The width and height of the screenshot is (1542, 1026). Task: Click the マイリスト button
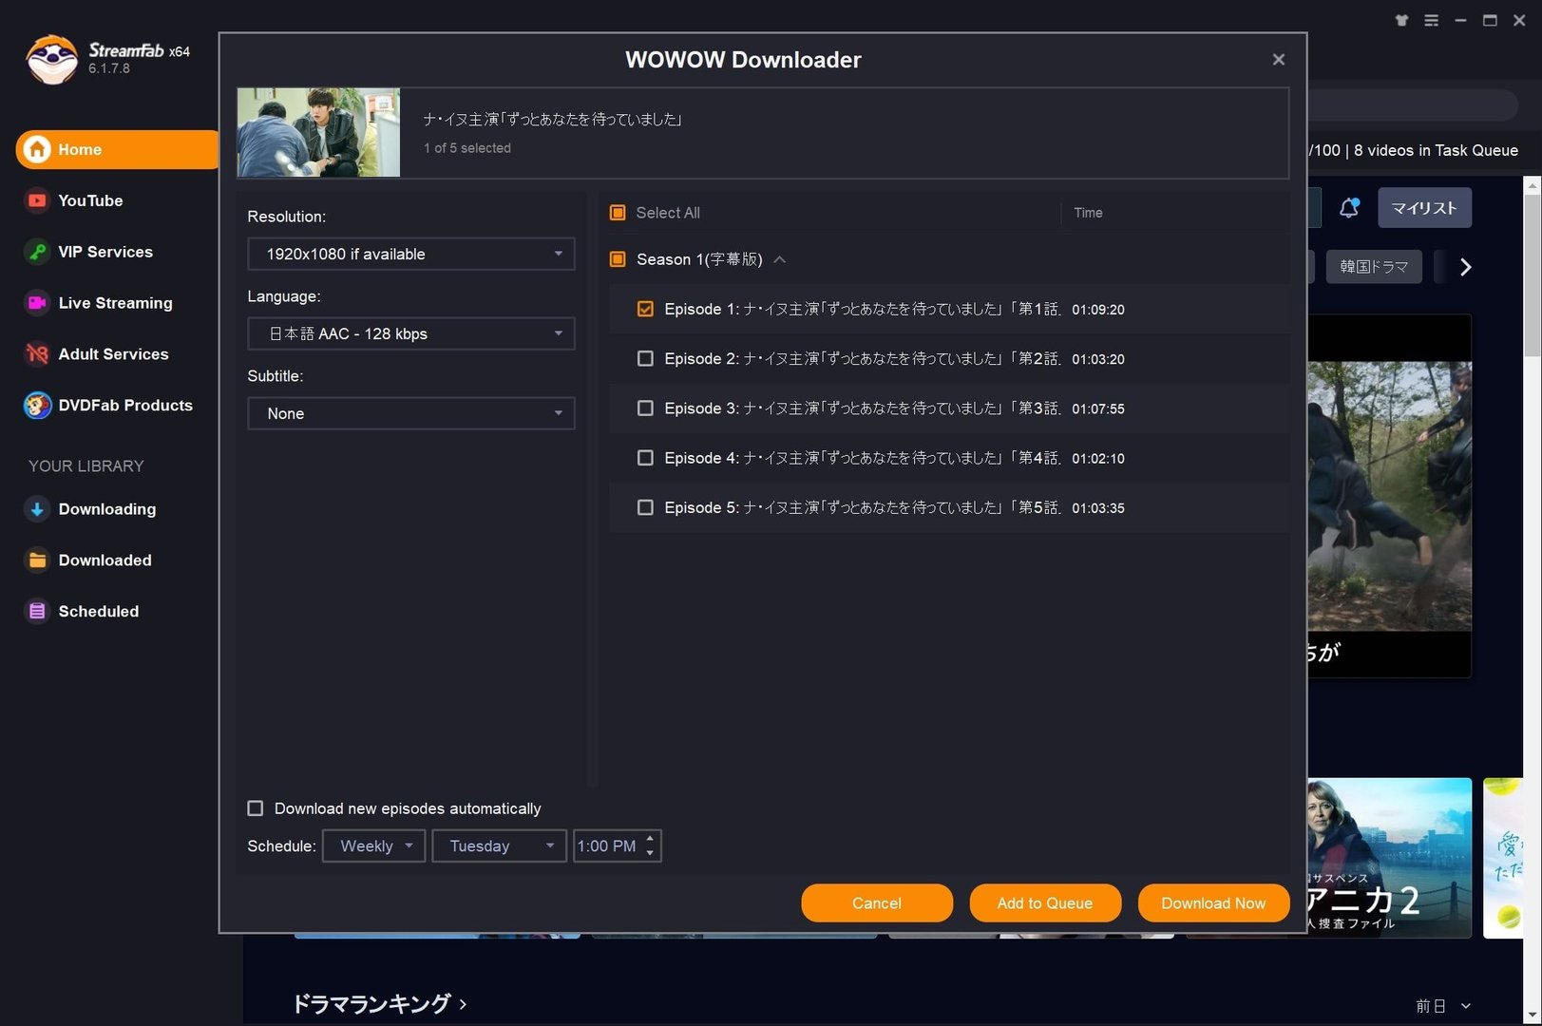tap(1424, 208)
